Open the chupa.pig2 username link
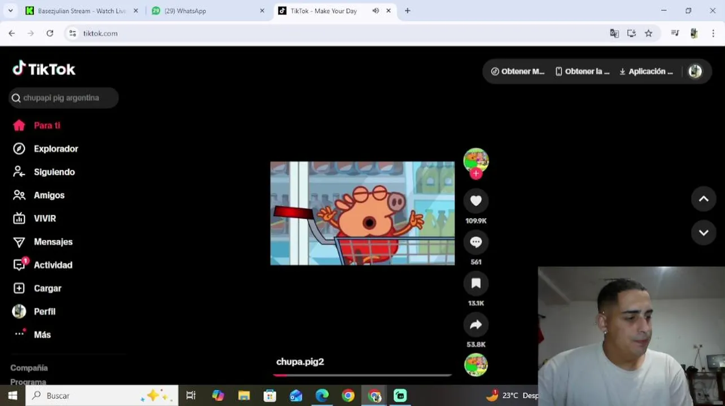Screen dimensions: 725x406 coord(300,361)
